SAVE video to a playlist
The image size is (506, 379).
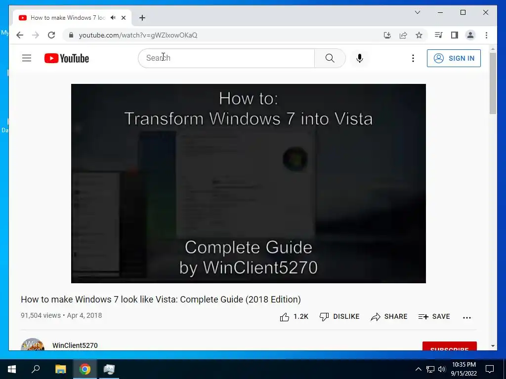(434, 317)
